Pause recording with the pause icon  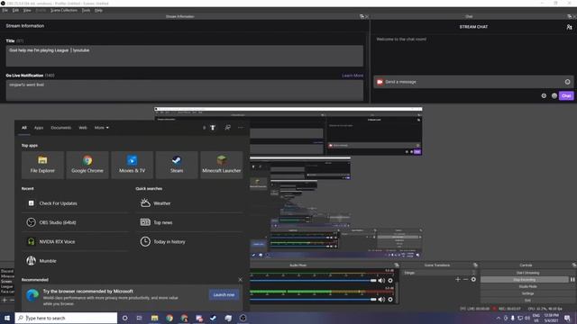pos(572,280)
